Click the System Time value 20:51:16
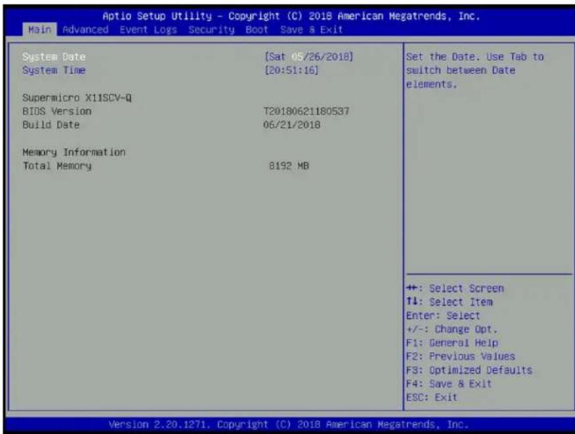The width and height of the screenshot is (575, 434). [x=291, y=70]
